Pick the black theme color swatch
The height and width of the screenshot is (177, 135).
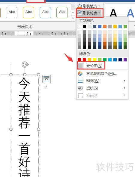point(84,27)
